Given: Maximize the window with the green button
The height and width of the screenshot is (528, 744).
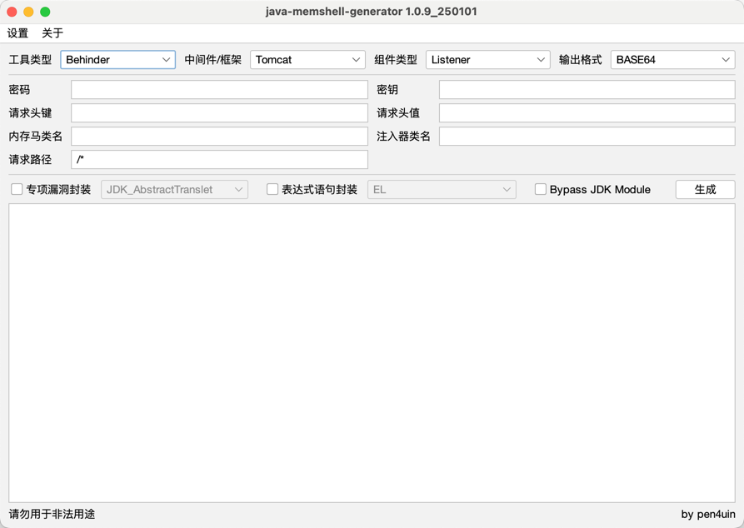Looking at the screenshot, I should click(x=45, y=12).
